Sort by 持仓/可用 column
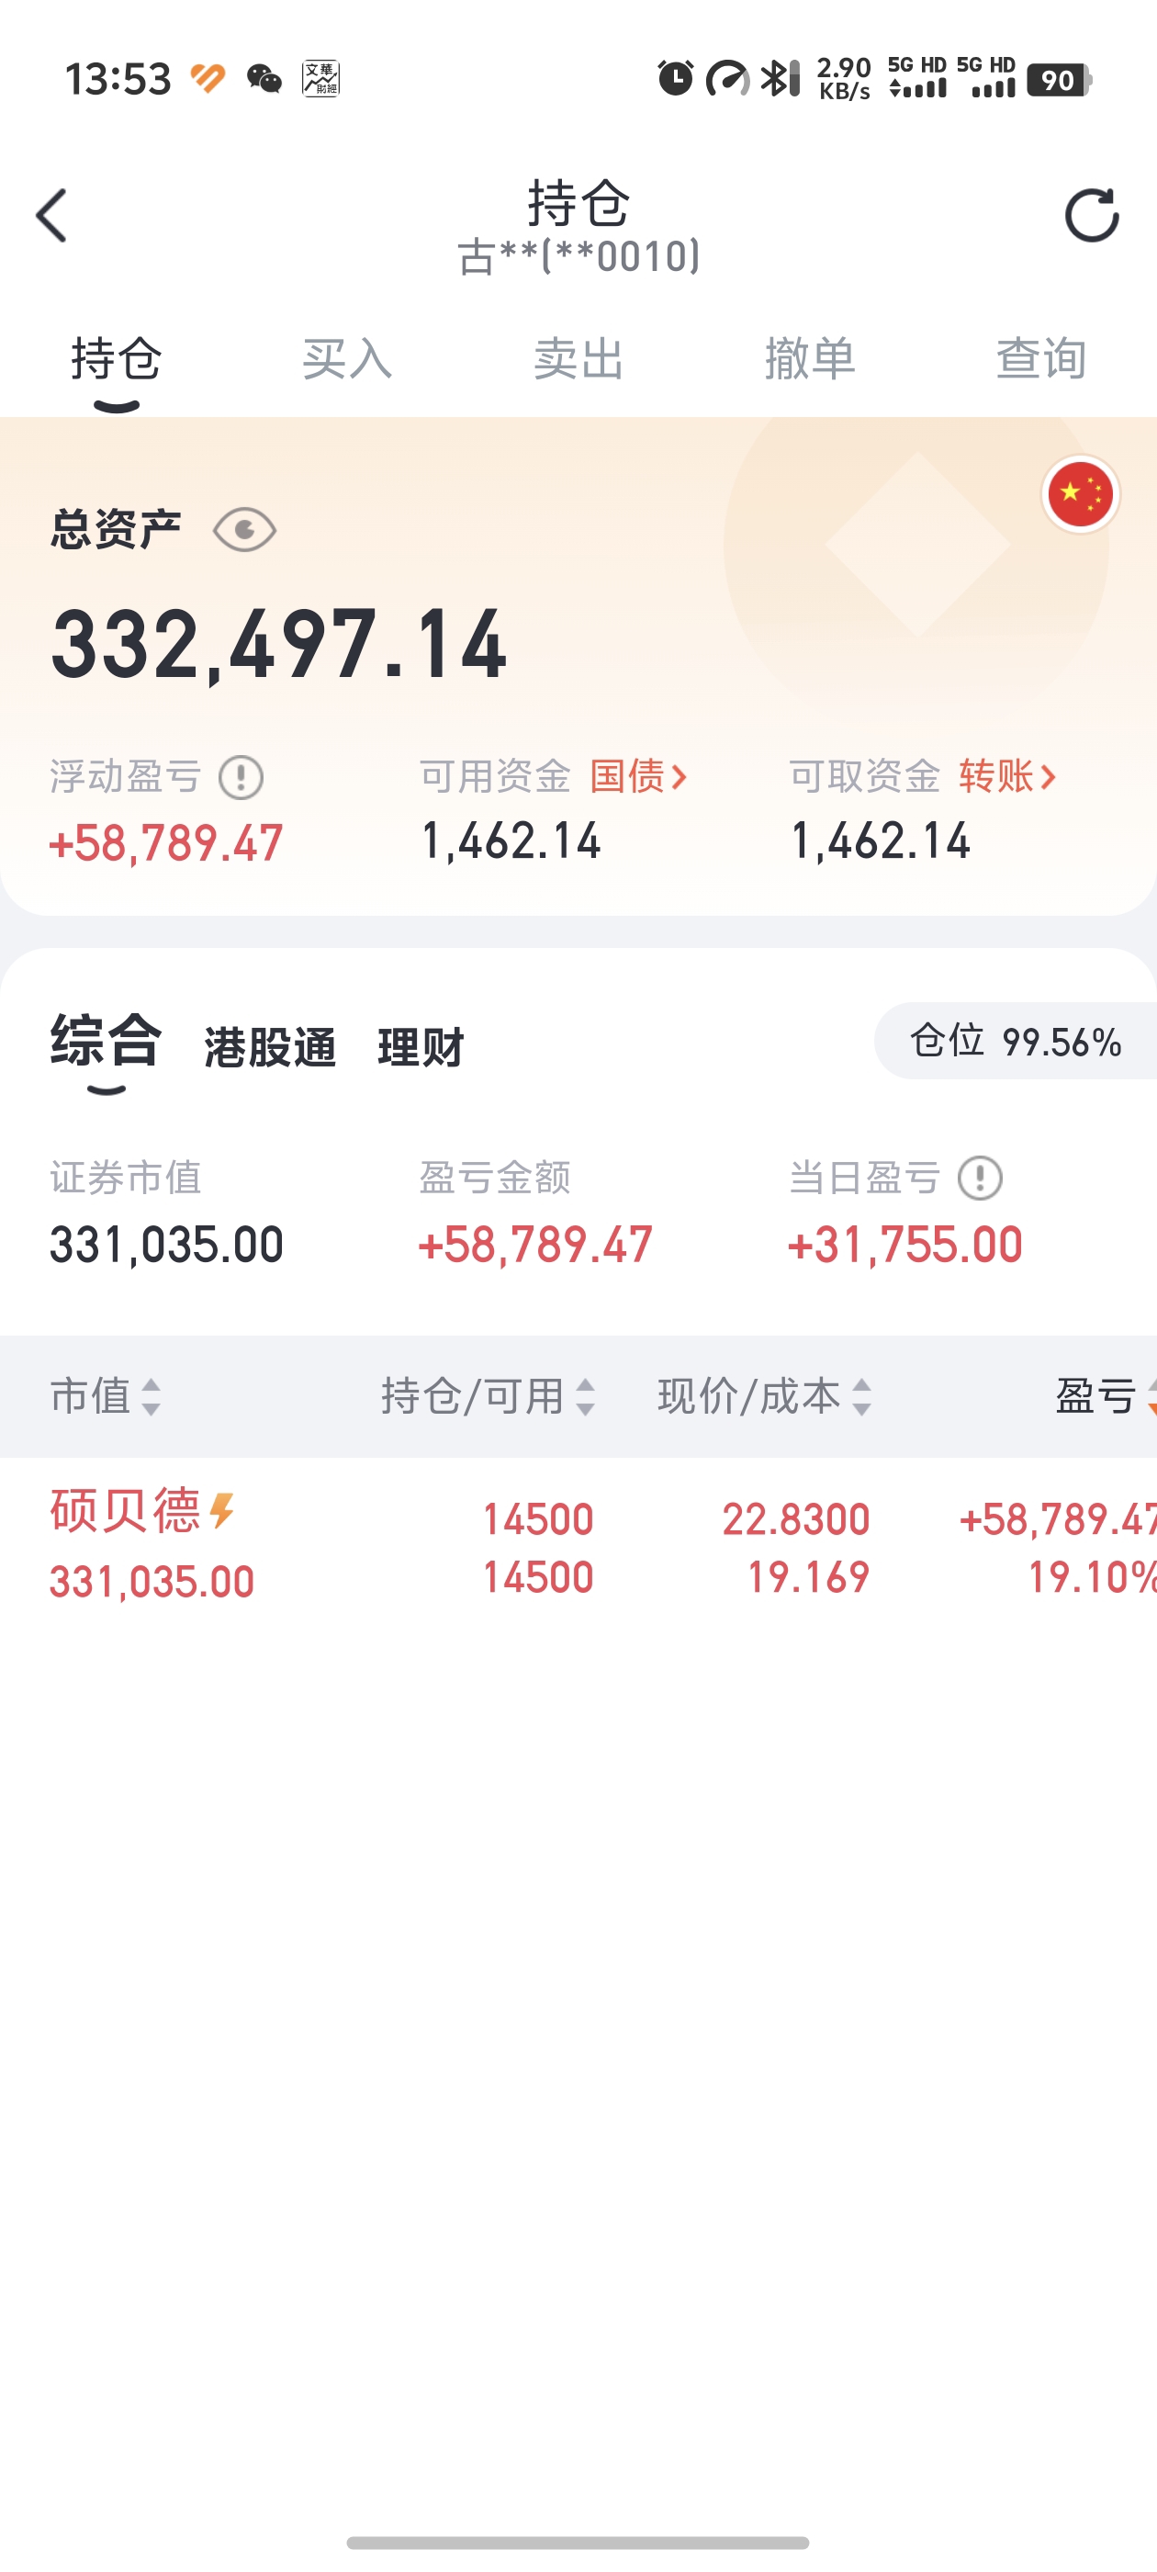 489,1396
